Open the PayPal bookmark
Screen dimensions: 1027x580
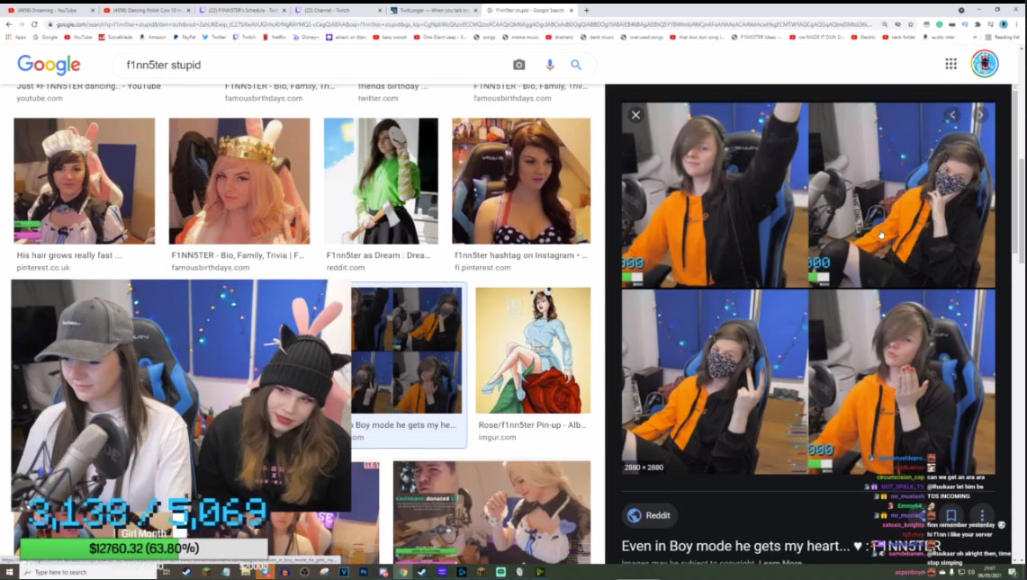coord(185,37)
